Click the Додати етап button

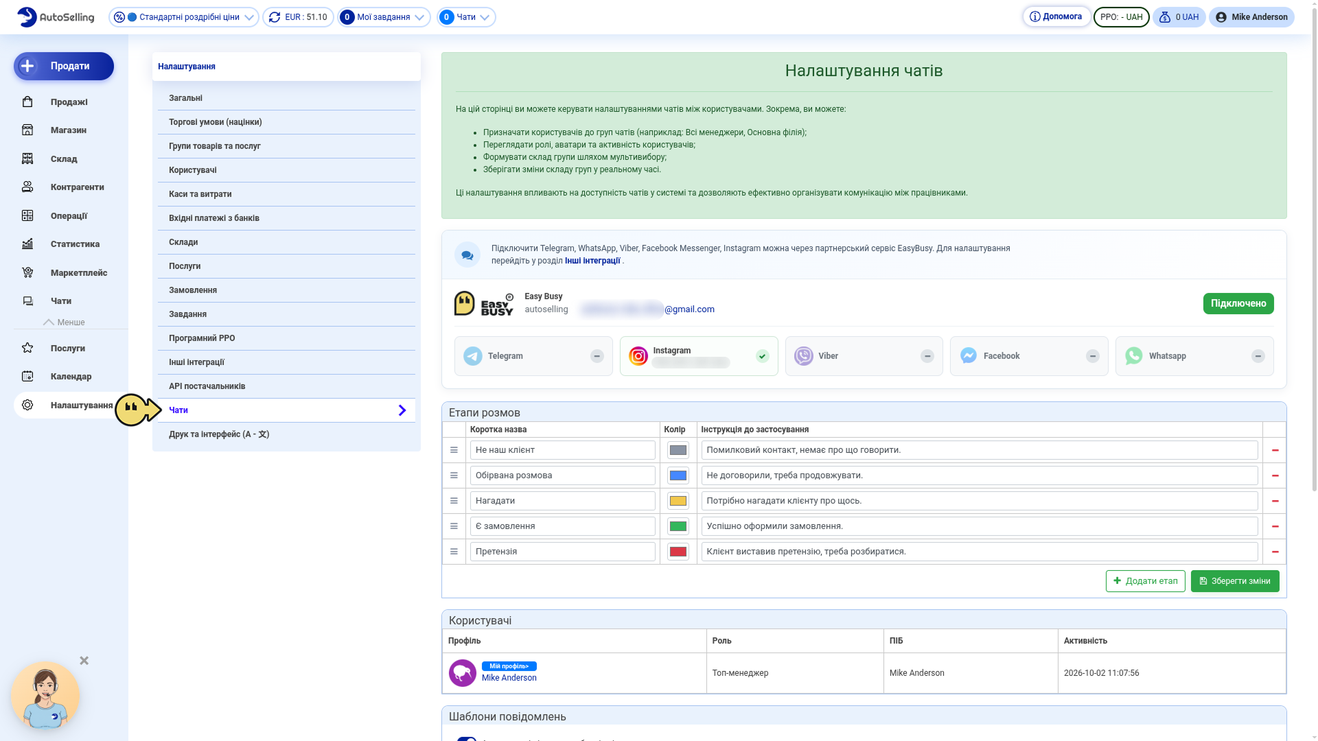point(1145,581)
